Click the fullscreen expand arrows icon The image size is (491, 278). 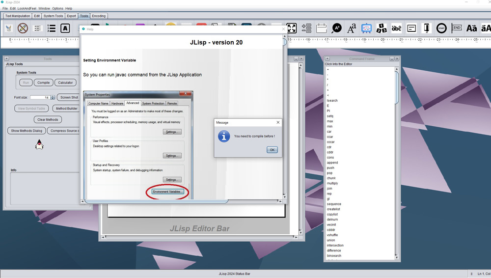pos(292,28)
